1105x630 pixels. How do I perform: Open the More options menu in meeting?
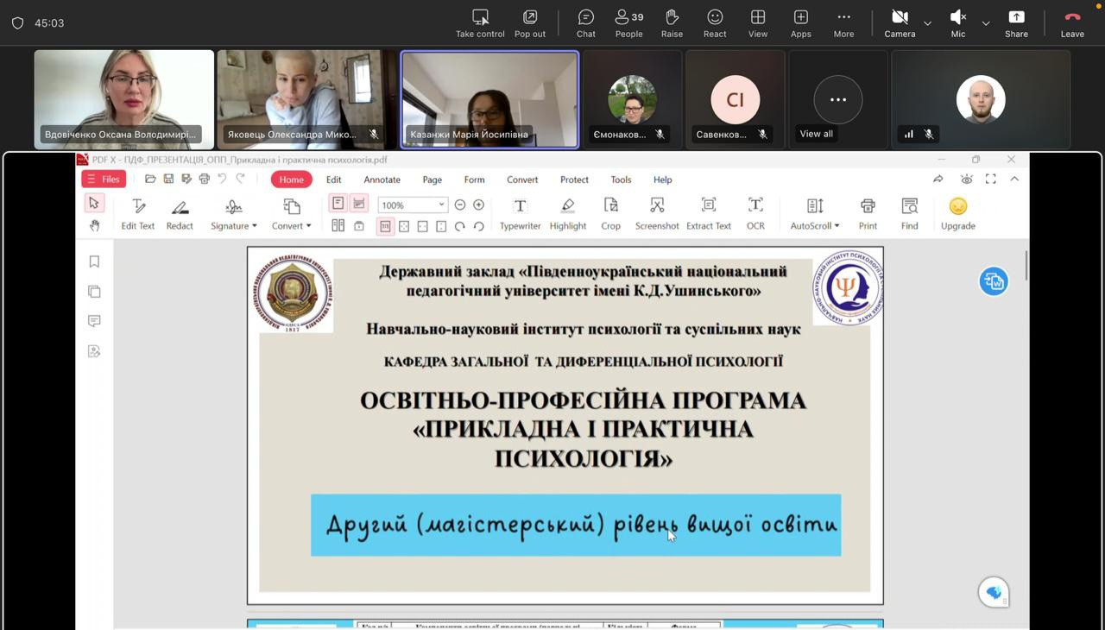[x=843, y=23]
